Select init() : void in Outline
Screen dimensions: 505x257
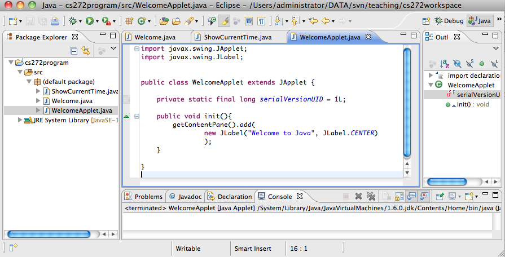473,104
